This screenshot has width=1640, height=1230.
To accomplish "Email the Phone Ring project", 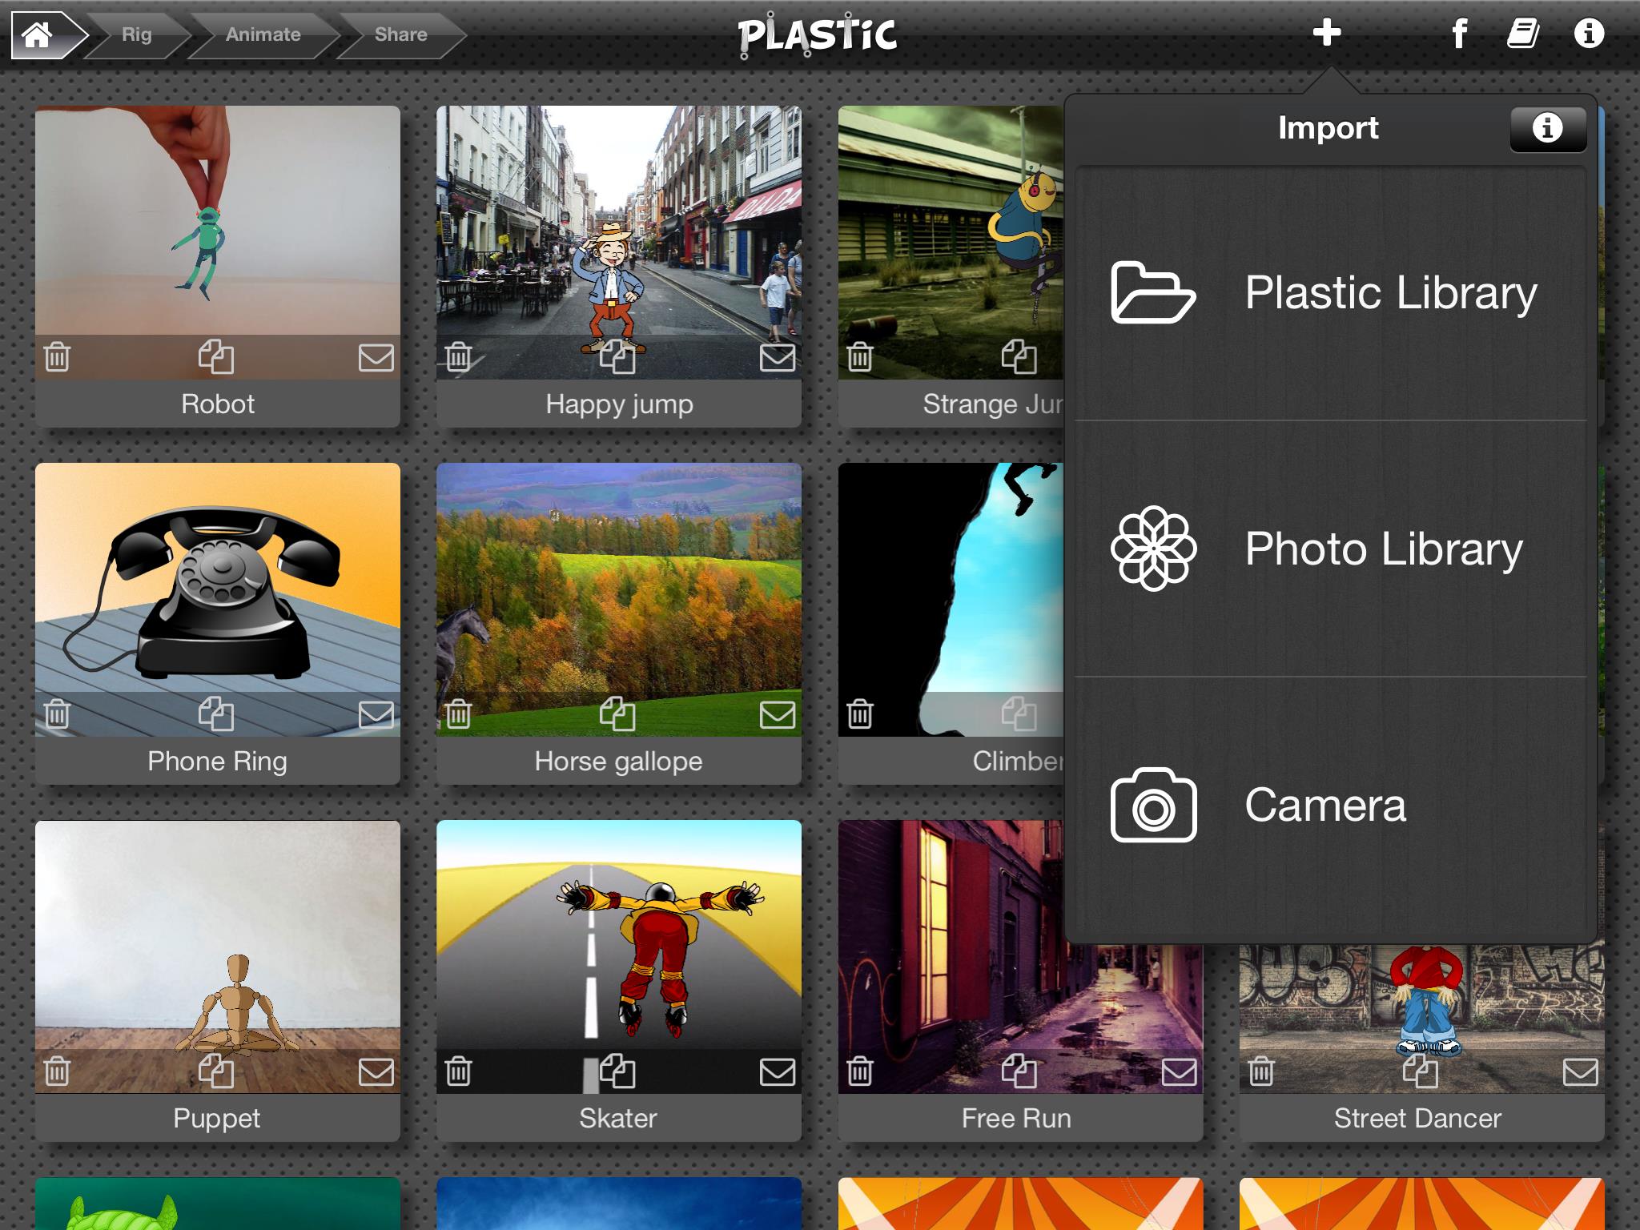I will pyautogui.click(x=376, y=714).
